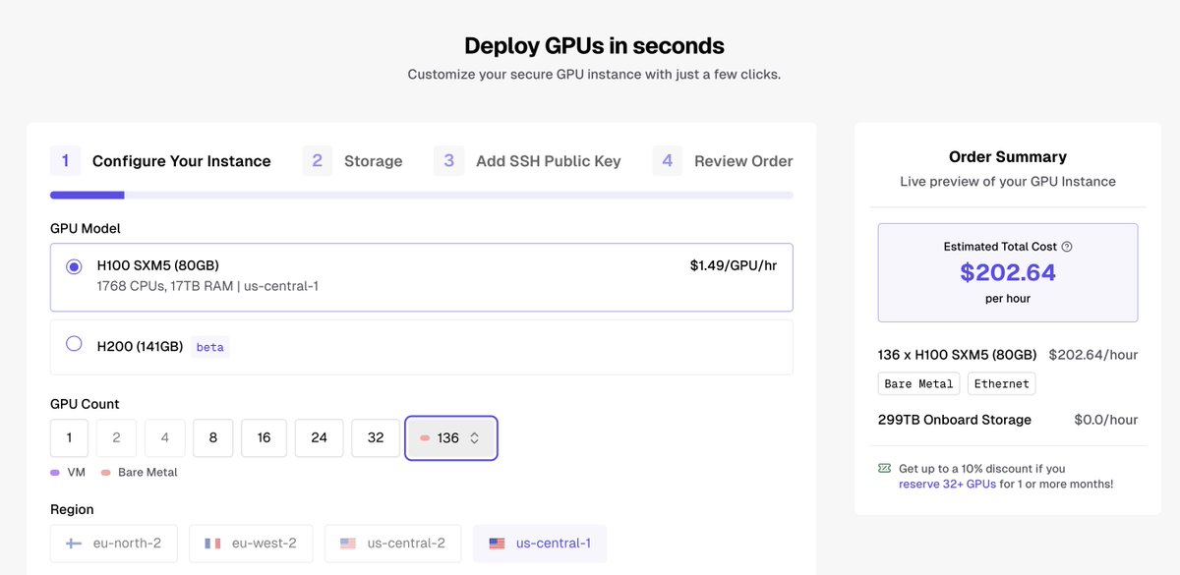Click the Finland flag icon on eu-north-2
The image size is (1180, 575).
74,544
